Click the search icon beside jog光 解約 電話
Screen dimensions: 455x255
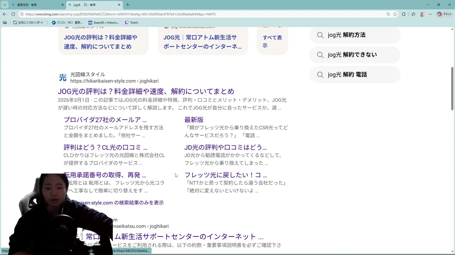(320, 75)
